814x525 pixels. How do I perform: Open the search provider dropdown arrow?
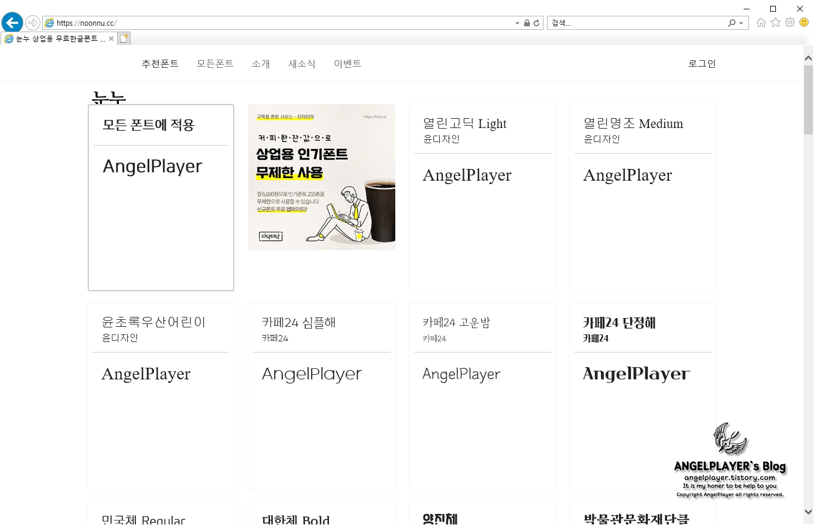click(741, 23)
